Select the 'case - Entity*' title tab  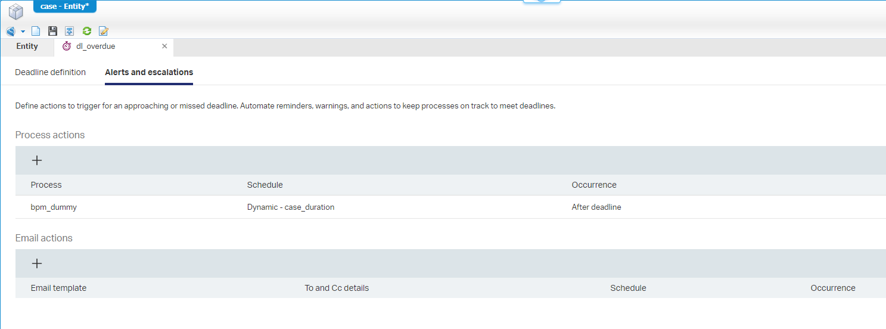tap(64, 6)
